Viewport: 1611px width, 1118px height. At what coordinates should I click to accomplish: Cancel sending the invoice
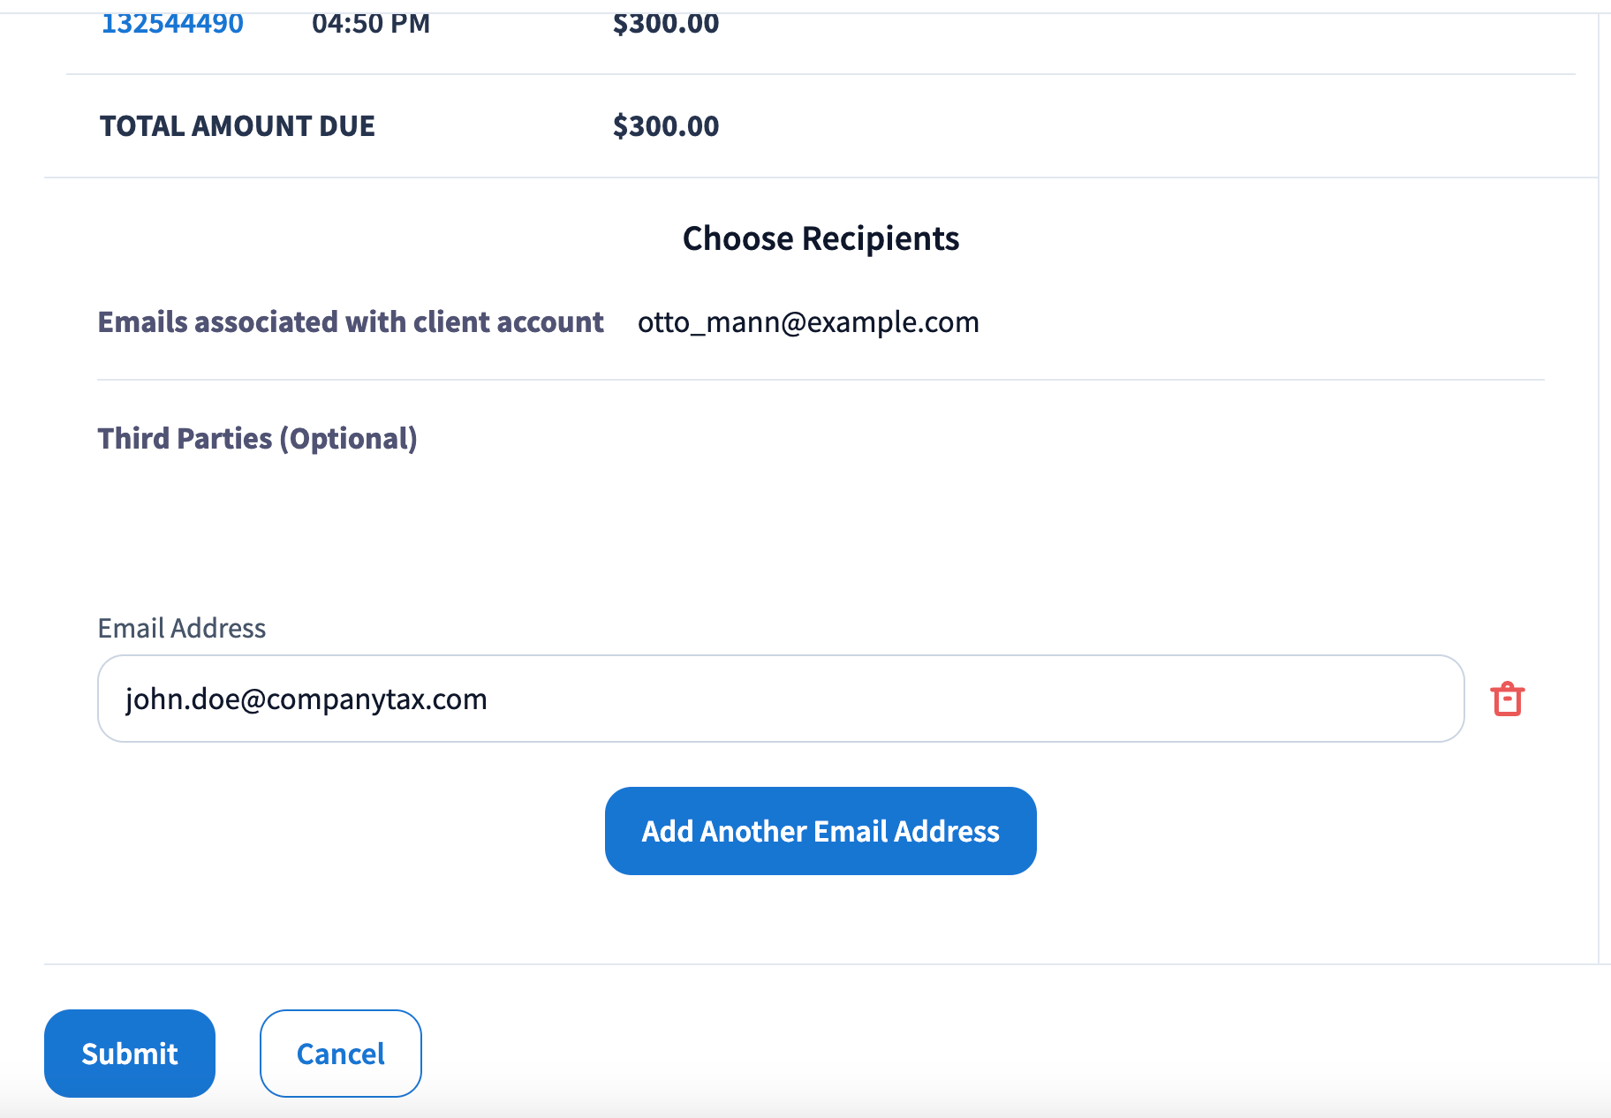pos(340,1054)
